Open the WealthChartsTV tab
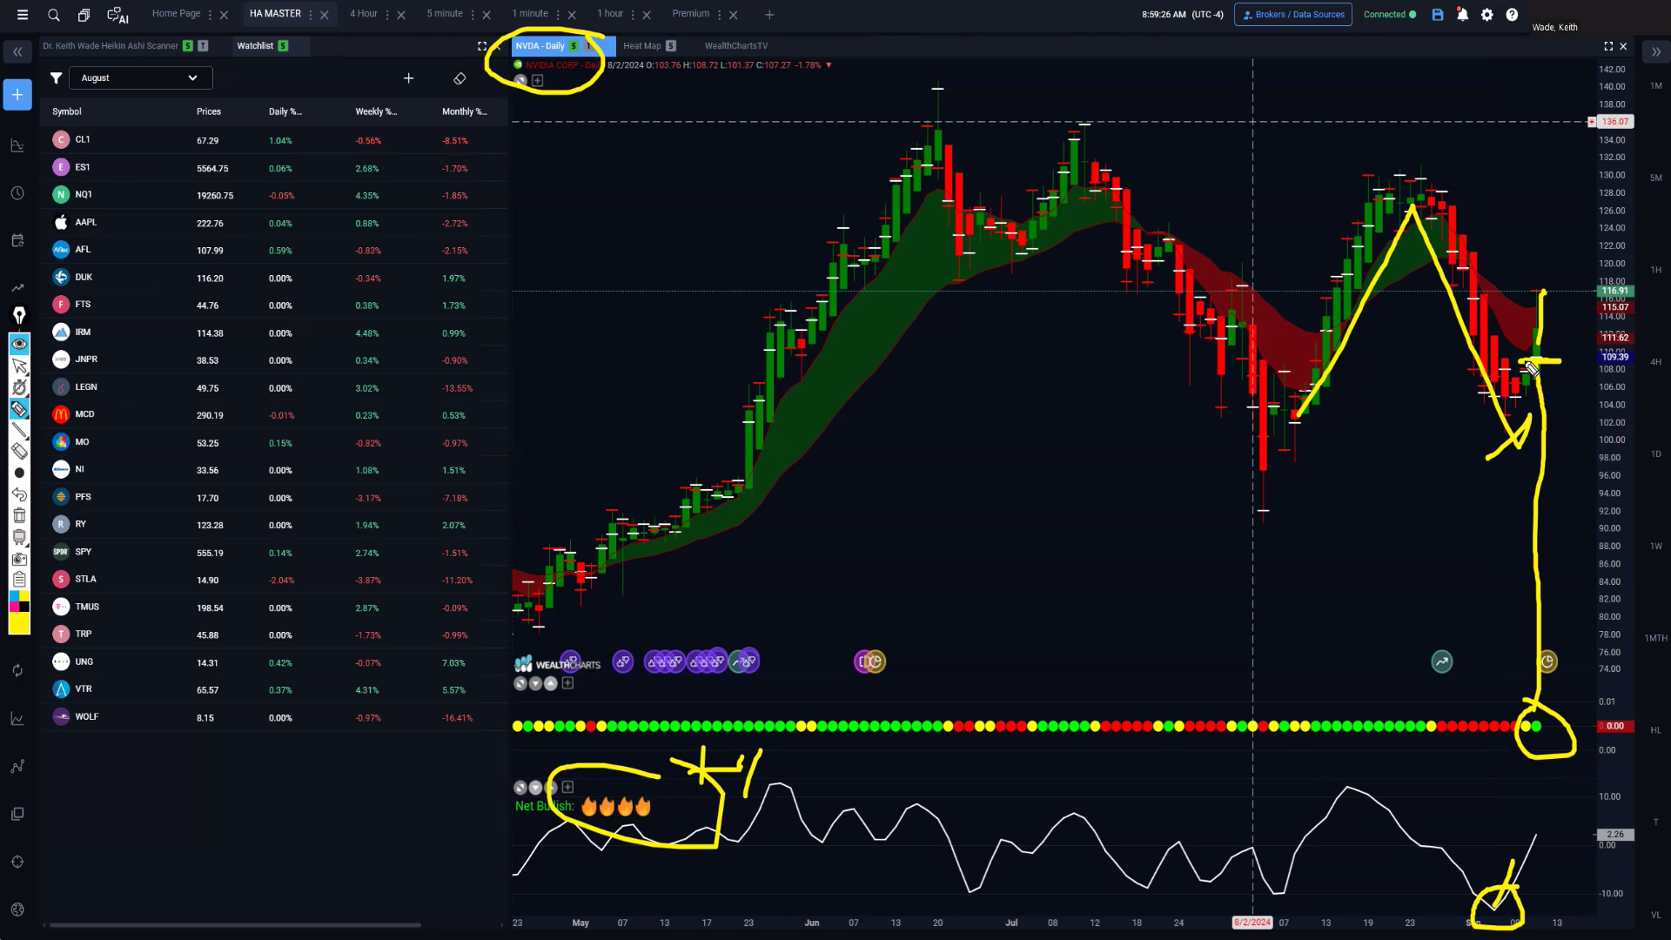This screenshot has height=940, width=1671. tap(736, 46)
